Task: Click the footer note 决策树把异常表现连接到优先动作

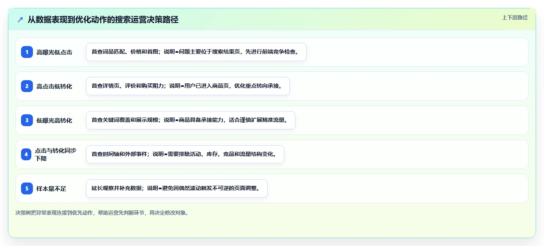Action: click(x=102, y=213)
